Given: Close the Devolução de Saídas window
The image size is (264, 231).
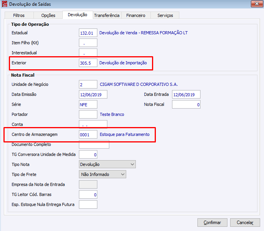Looking at the screenshot, I should (257, 4).
